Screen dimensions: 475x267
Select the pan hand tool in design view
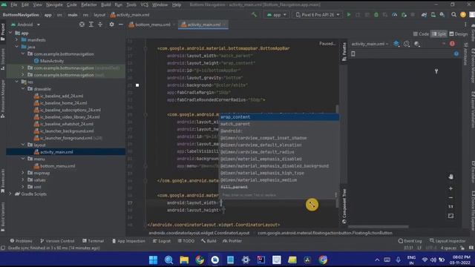[x=451, y=177]
